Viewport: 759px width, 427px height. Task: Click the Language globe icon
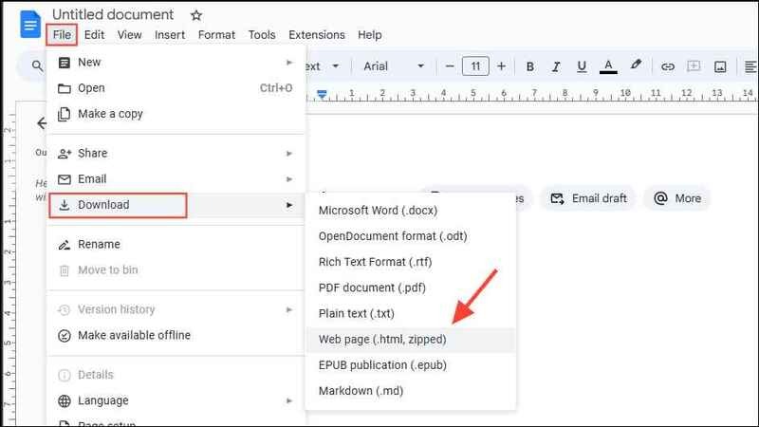[x=64, y=400]
